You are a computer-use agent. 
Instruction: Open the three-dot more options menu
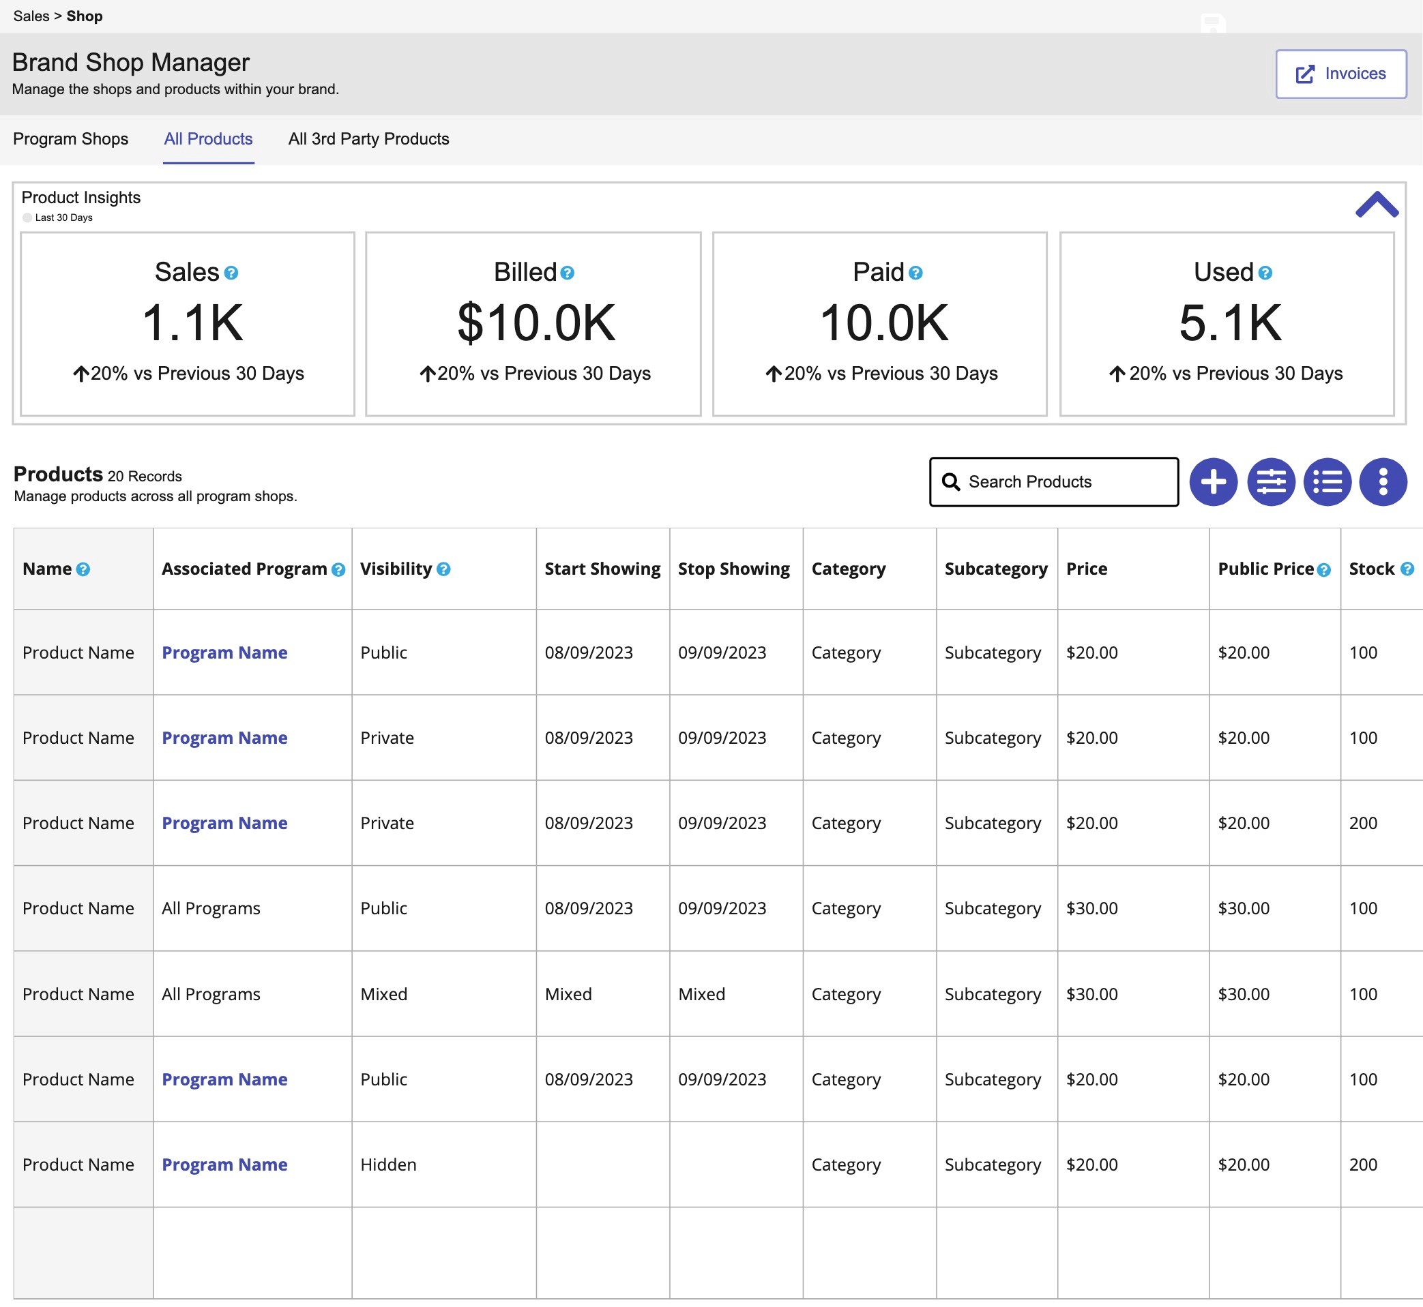[x=1382, y=482]
